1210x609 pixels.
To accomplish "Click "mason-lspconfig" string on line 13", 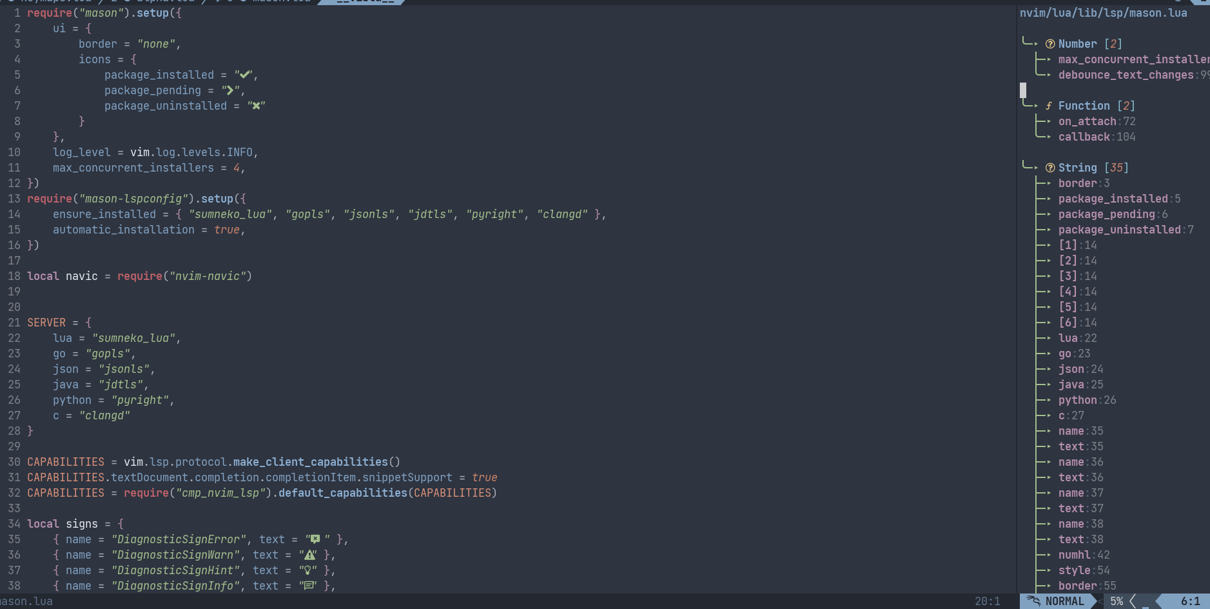I will 133,199.
